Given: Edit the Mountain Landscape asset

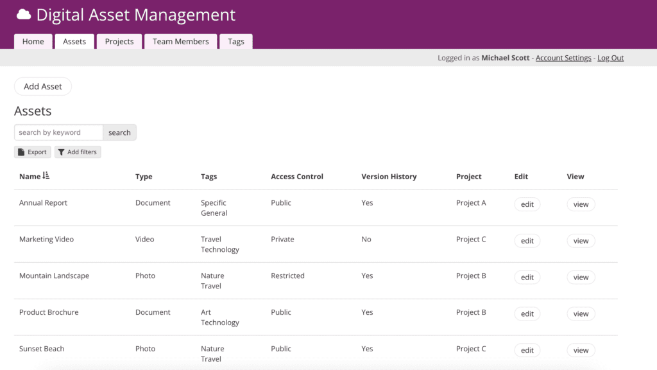Looking at the screenshot, I should pyautogui.click(x=527, y=277).
